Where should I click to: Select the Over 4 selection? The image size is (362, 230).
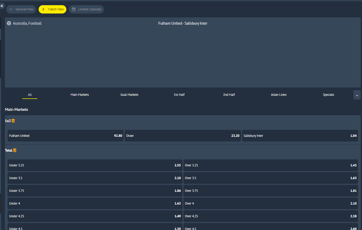[271, 204]
